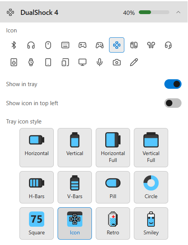The image size is (188, 245).
Task: Select the keyboard device icon
Action: (x=65, y=45)
